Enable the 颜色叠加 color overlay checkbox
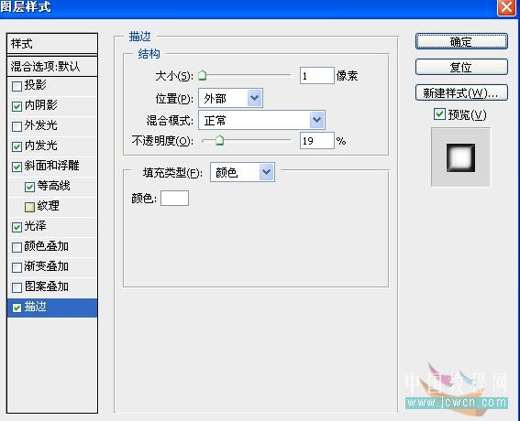520x421 pixels. [x=17, y=248]
